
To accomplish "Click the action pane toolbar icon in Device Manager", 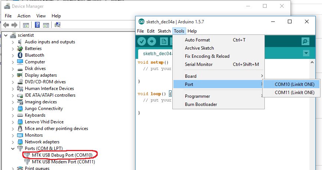I will coord(46,25).
